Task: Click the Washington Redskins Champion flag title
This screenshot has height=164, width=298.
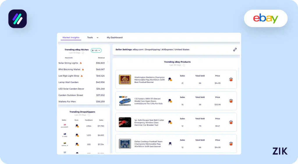Action: click(x=150, y=80)
